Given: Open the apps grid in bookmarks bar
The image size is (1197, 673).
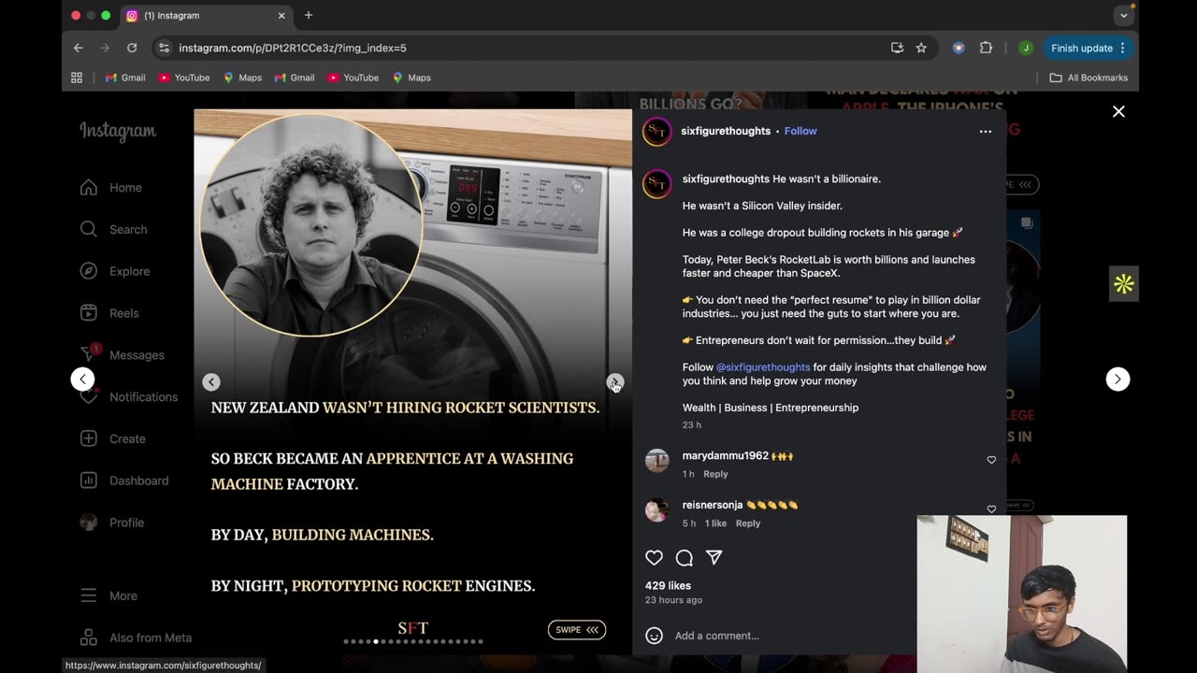Looking at the screenshot, I should pos(77,78).
